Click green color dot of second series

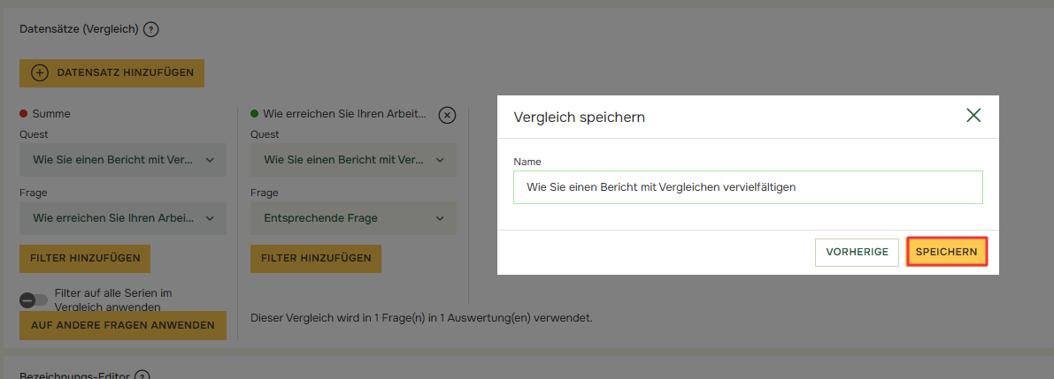tap(256, 114)
